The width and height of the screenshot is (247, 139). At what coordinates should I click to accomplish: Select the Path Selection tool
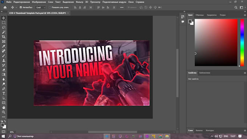click(x=4, y=98)
